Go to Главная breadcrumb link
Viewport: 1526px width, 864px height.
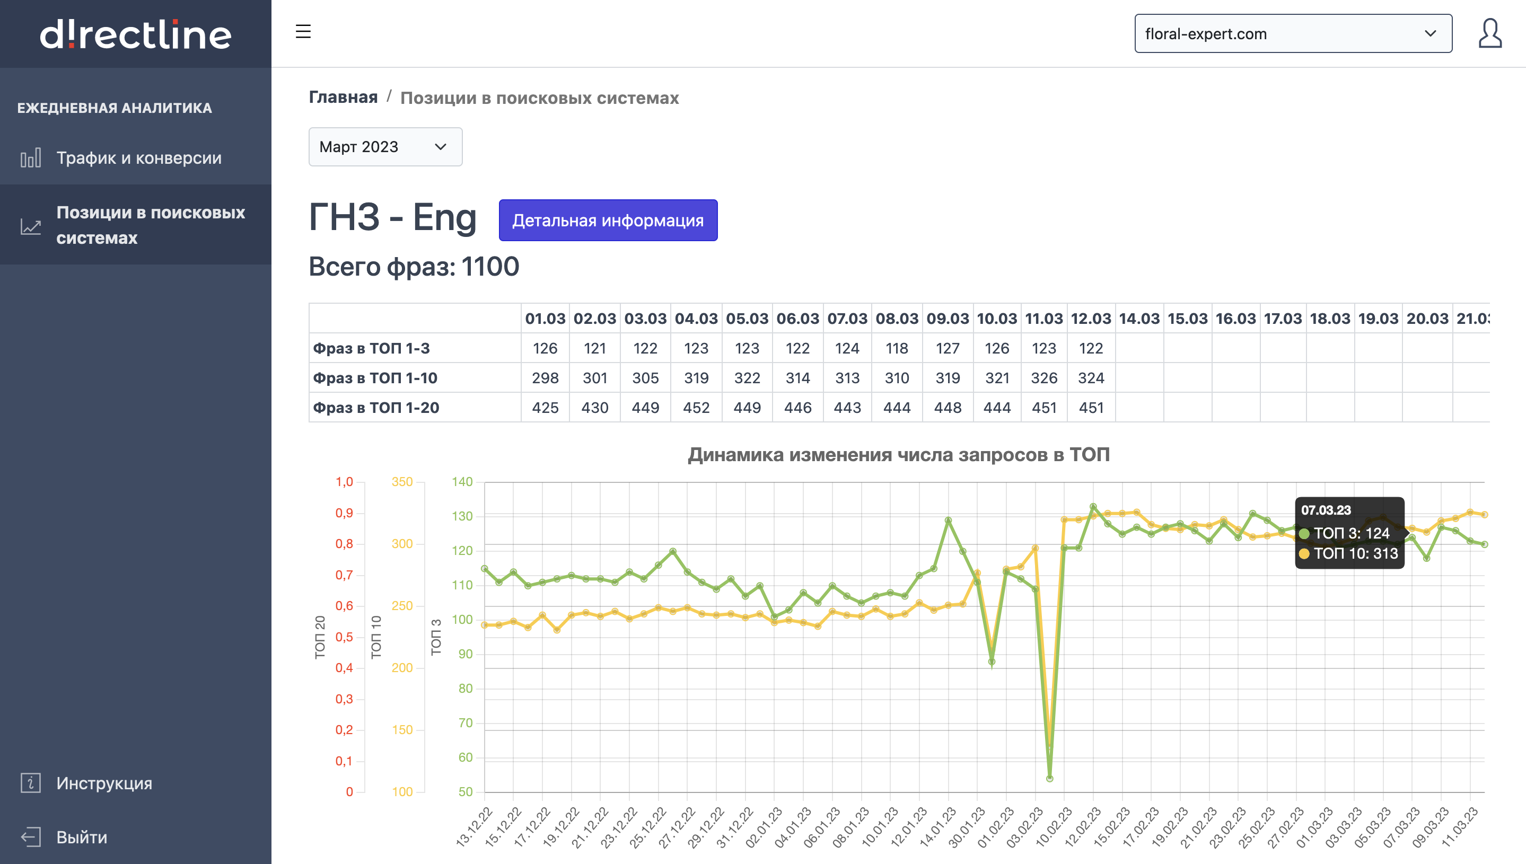click(343, 98)
